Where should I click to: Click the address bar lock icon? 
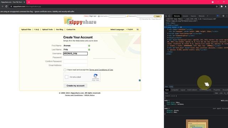click(11, 6)
